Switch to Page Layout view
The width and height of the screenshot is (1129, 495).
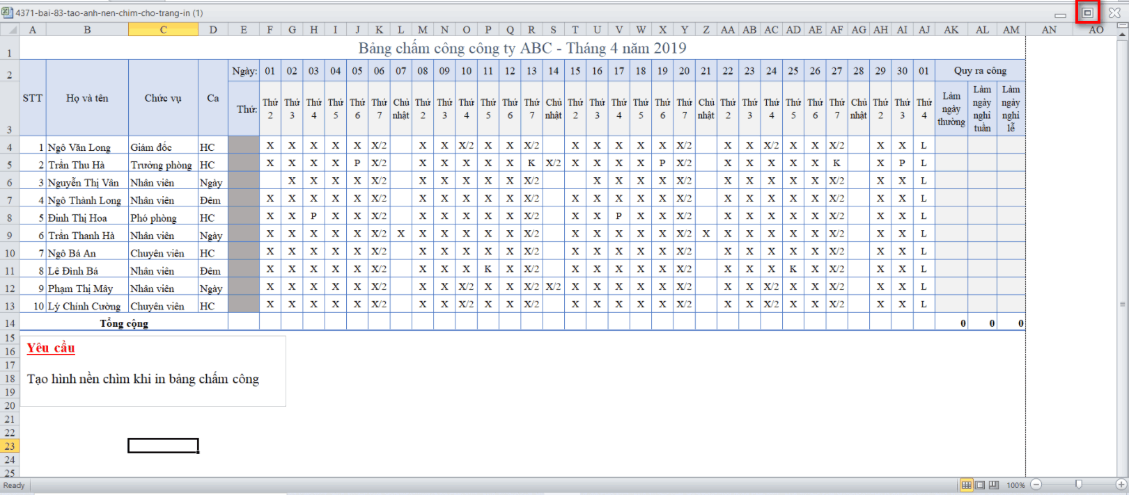[980, 485]
